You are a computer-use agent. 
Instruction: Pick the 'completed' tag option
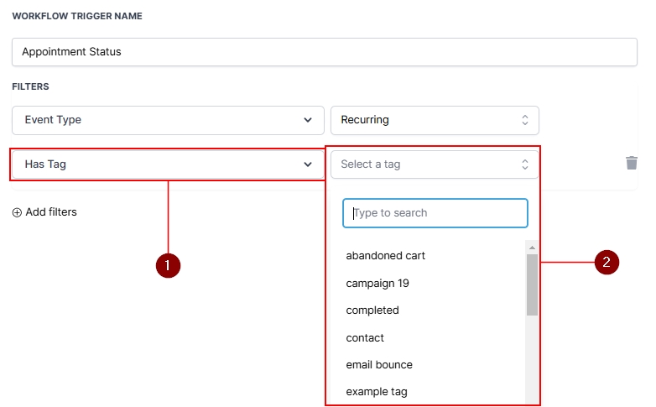pos(372,310)
